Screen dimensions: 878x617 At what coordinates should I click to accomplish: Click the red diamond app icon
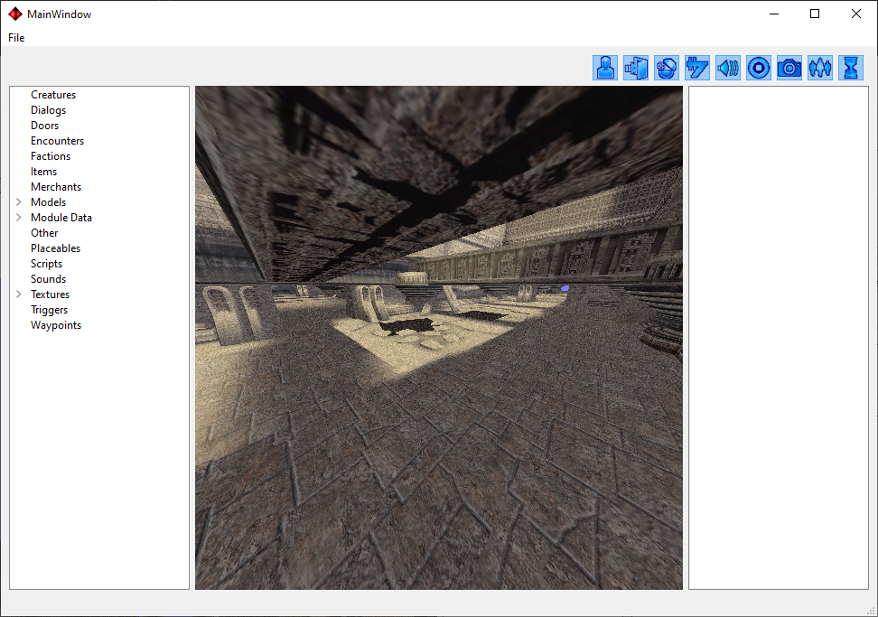click(15, 14)
